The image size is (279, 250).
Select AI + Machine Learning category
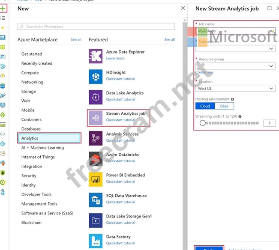pos(42,148)
